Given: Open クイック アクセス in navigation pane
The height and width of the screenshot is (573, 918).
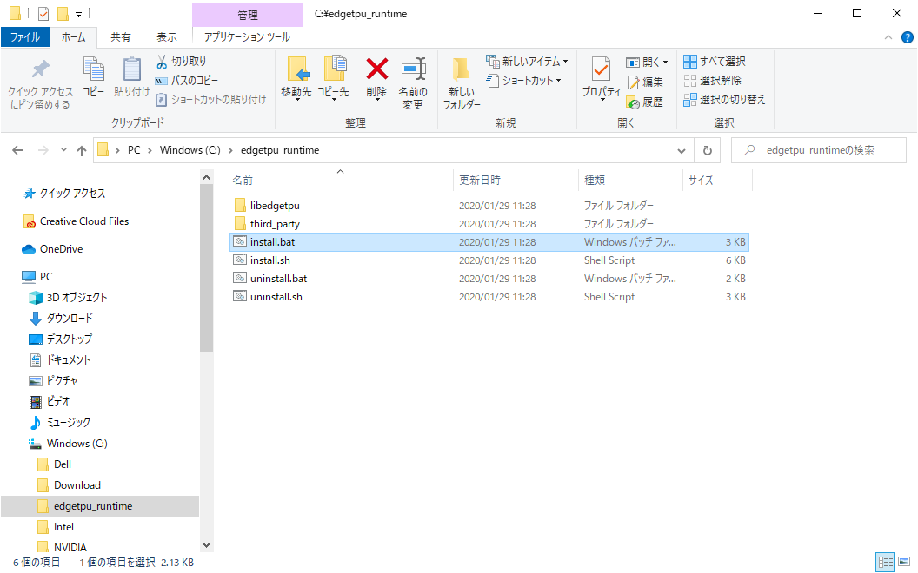Looking at the screenshot, I should [x=72, y=194].
